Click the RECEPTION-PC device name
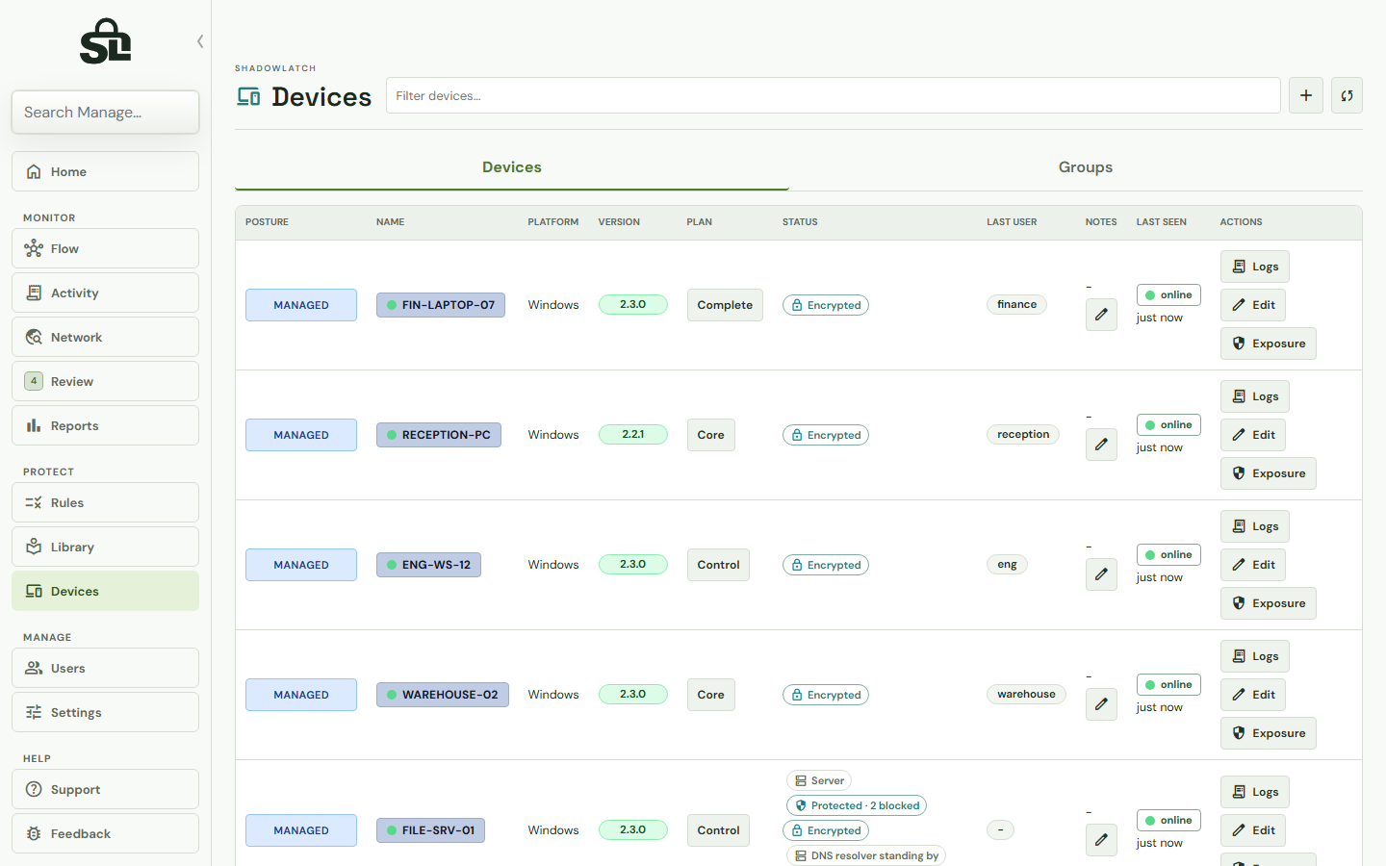The height and width of the screenshot is (866, 1386). pos(439,435)
